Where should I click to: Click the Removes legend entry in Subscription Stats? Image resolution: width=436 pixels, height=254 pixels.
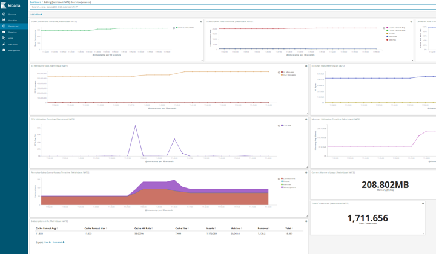point(392,37)
